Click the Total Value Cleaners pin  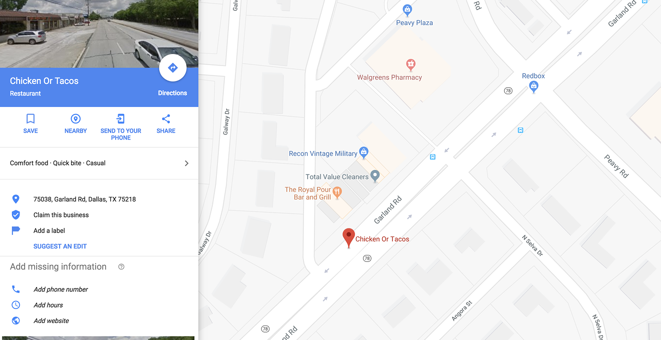(x=375, y=175)
